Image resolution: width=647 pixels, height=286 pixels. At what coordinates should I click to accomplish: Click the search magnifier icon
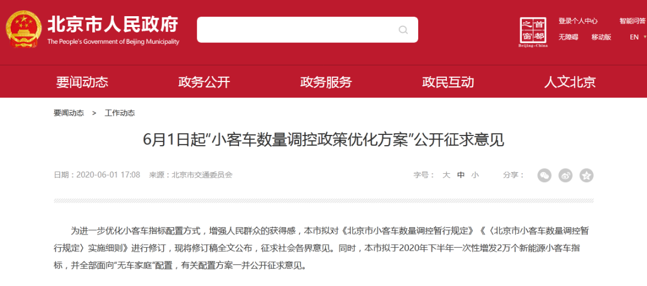tap(403, 30)
